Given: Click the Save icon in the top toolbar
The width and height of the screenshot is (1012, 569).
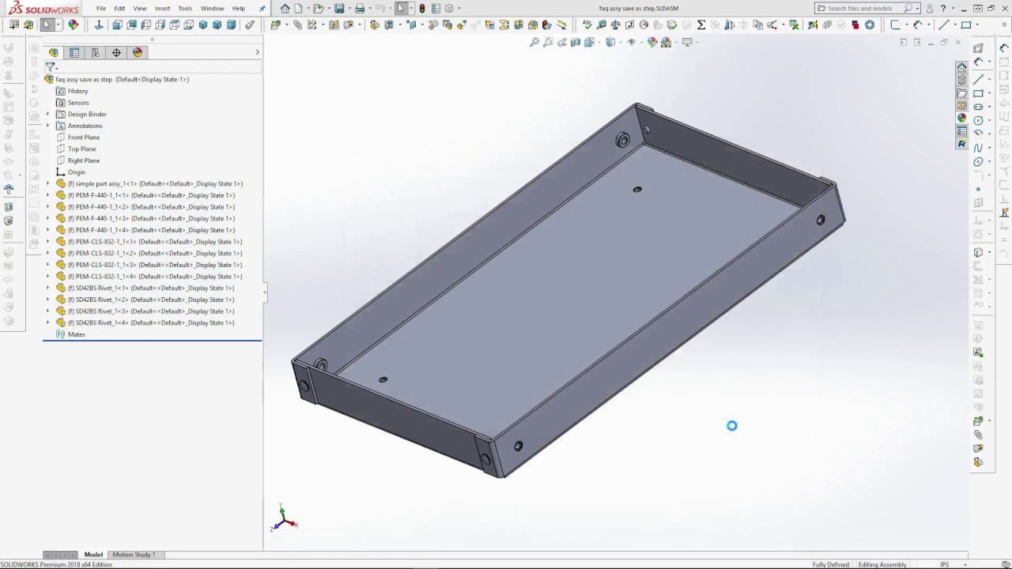Looking at the screenshot, I should [x=339, y=9].
